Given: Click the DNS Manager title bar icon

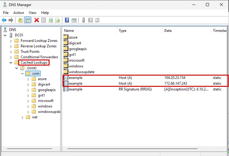Looking at the screenshot, I should pyautogui.click(x=5, y=5).
